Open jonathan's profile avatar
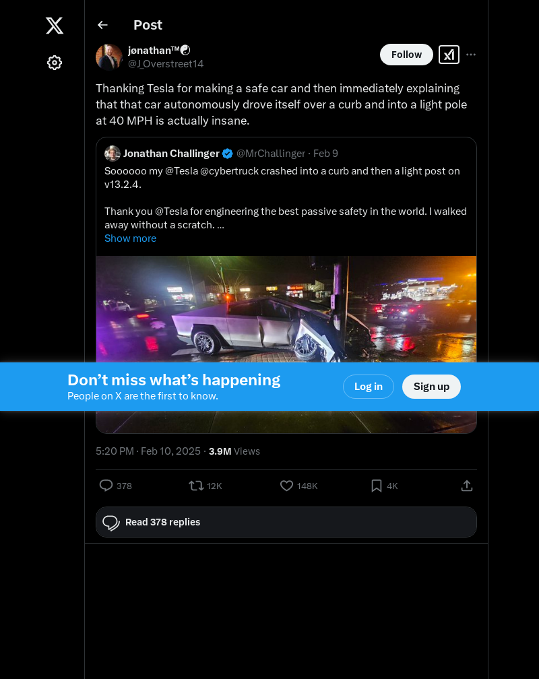The width and height of the screenshot is (539, 679). click(109, 57)
